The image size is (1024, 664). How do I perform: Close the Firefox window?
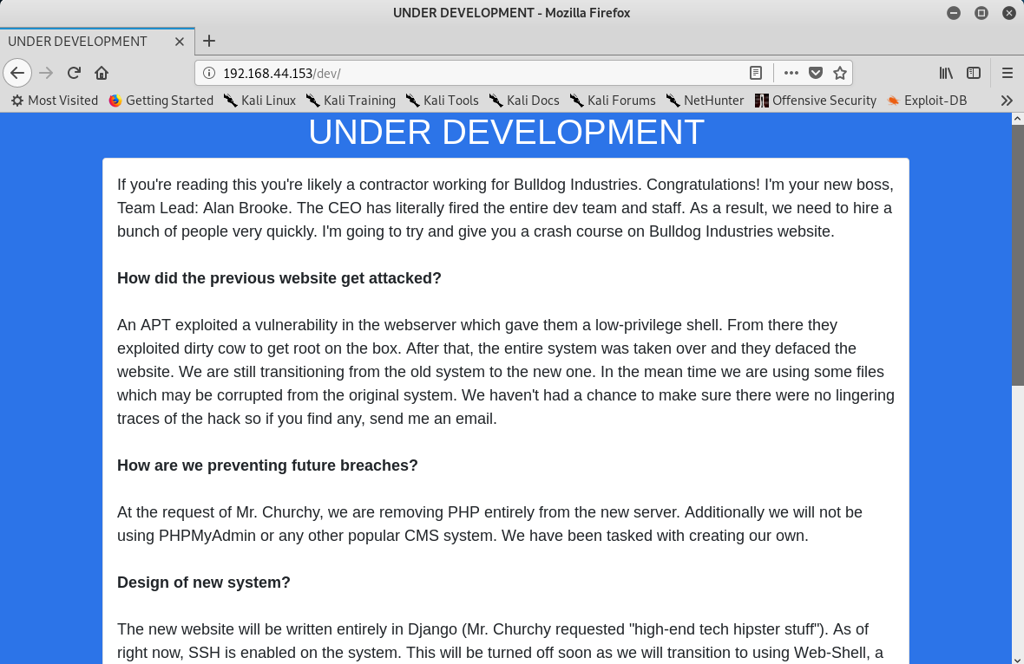click(1009, 12)
